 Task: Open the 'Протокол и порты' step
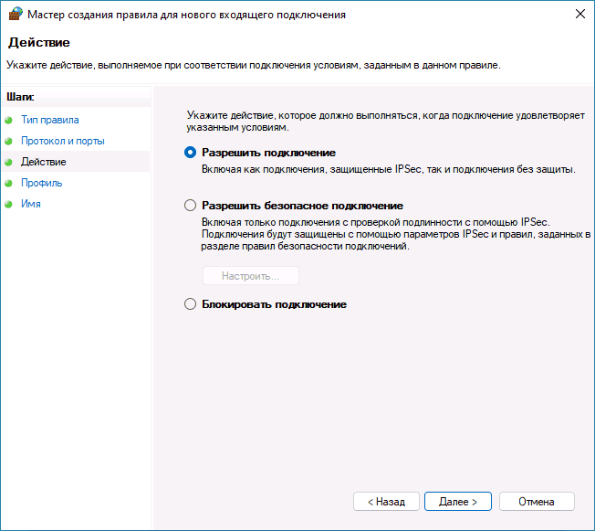tap(63, 141)
